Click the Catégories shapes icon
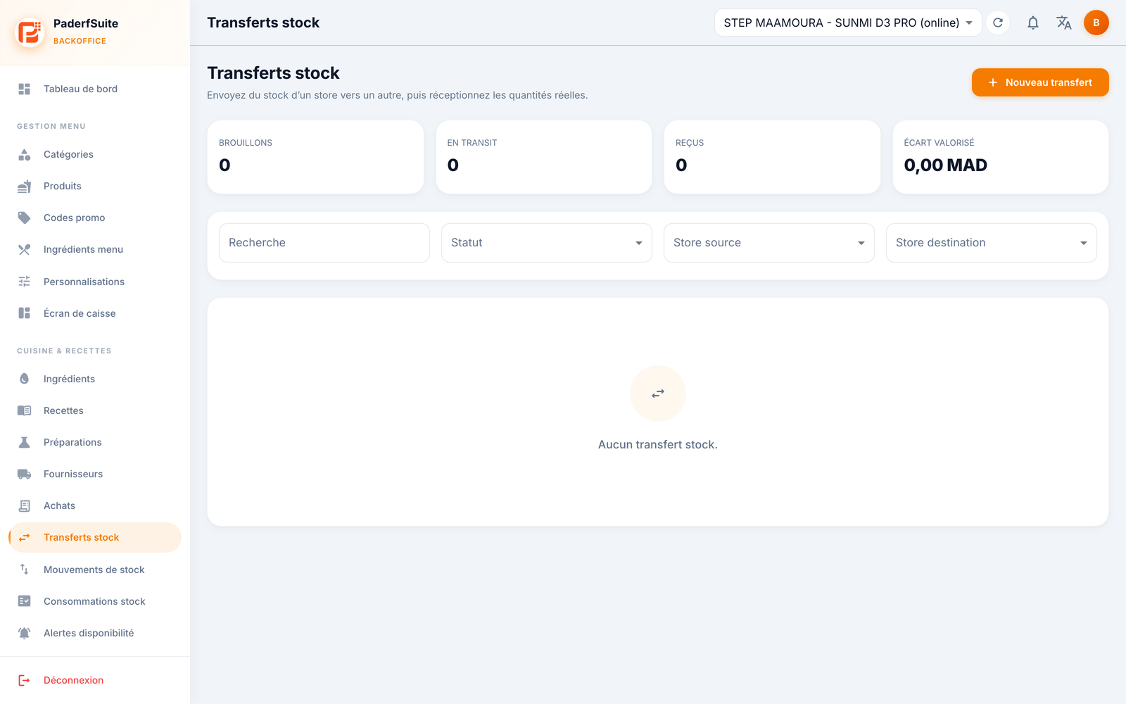This screenshot has width=1126, height=704. click(x=25, y=154)
